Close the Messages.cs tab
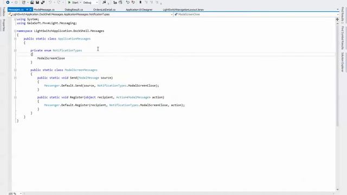Screen dimensions: 347x195 point(31,10)
